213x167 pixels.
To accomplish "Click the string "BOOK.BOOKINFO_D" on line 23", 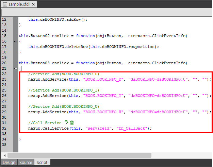I will pyautogui.click(x=103, y=79).
